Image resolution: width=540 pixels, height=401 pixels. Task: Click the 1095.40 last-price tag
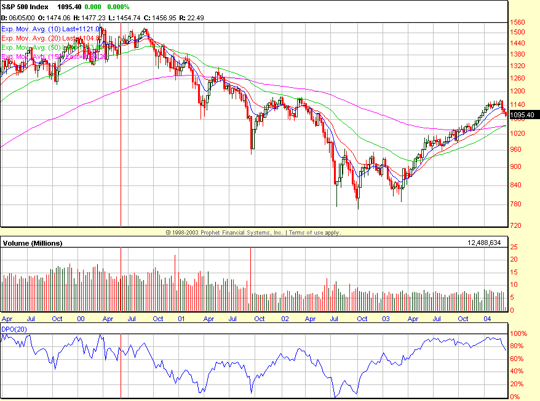[x=523, y=114]
